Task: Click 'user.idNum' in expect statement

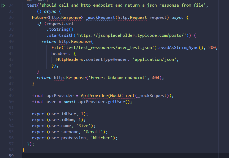Action: (61, 120)
